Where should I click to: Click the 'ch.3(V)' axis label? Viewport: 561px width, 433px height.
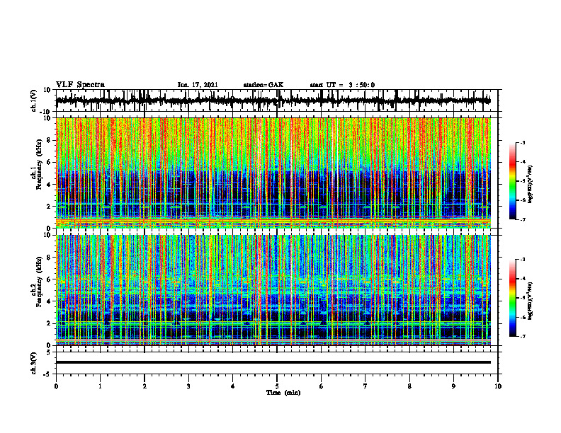(34, 363)
